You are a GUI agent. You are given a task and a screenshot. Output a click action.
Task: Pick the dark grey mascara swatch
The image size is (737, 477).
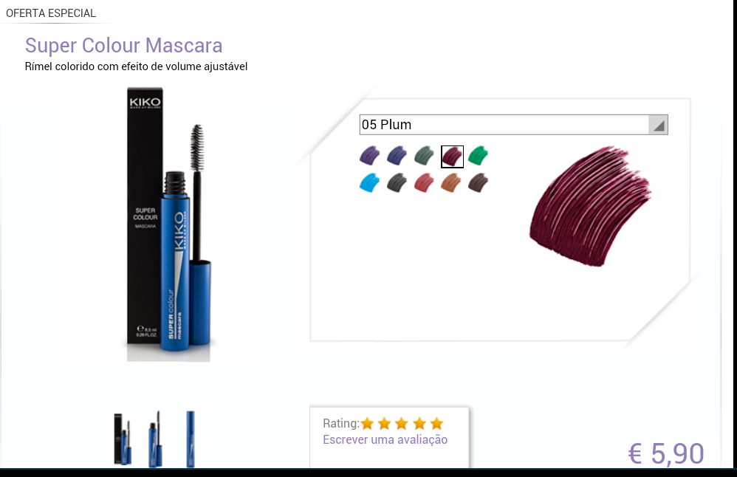pos(397,183)
